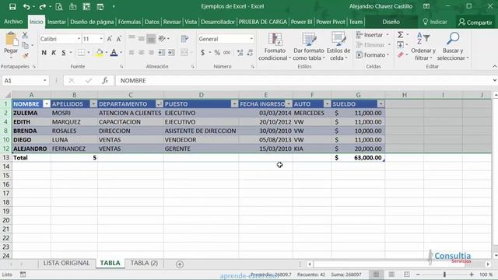
Task: Open the Archivo tab
Action: click(x=13, y=22)
